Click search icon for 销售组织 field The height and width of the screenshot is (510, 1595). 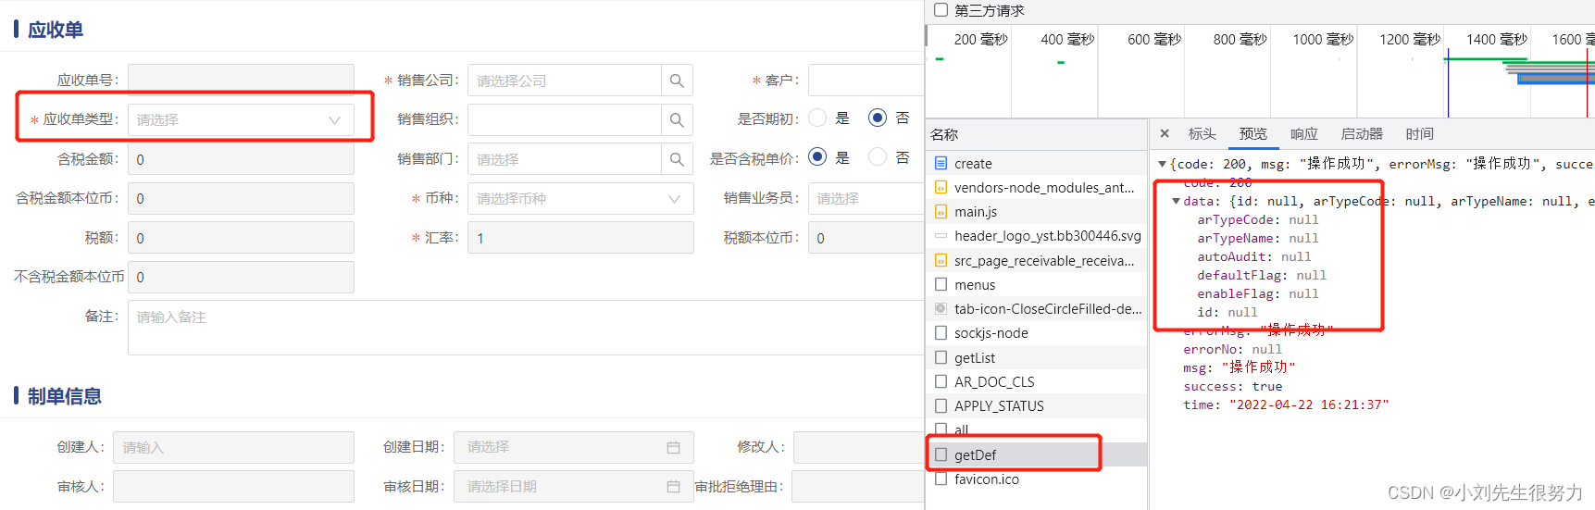[x=677, y=119]
